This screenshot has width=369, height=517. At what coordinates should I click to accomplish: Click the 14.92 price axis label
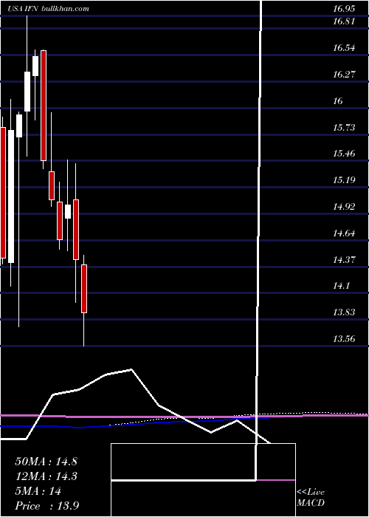(x=344, y=207)
